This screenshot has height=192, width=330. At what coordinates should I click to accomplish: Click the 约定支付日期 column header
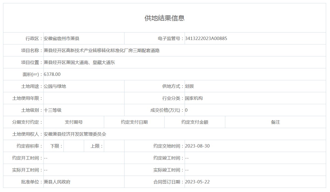pyautogui.click(x=134, y=122)
